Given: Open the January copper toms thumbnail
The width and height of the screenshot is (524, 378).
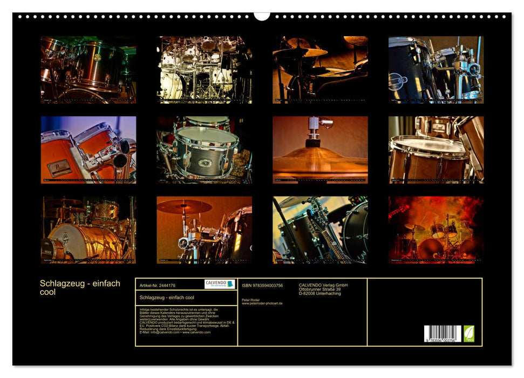Looking at the screenshot, I should coord(89,70).
